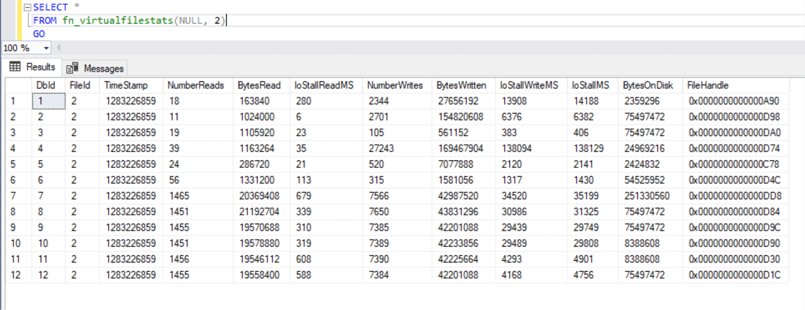Viewport: 805px width, 310px height.
Task: Open the 100 % zoom dropdown
Action: pyautogui.click(x=46, y=48)
